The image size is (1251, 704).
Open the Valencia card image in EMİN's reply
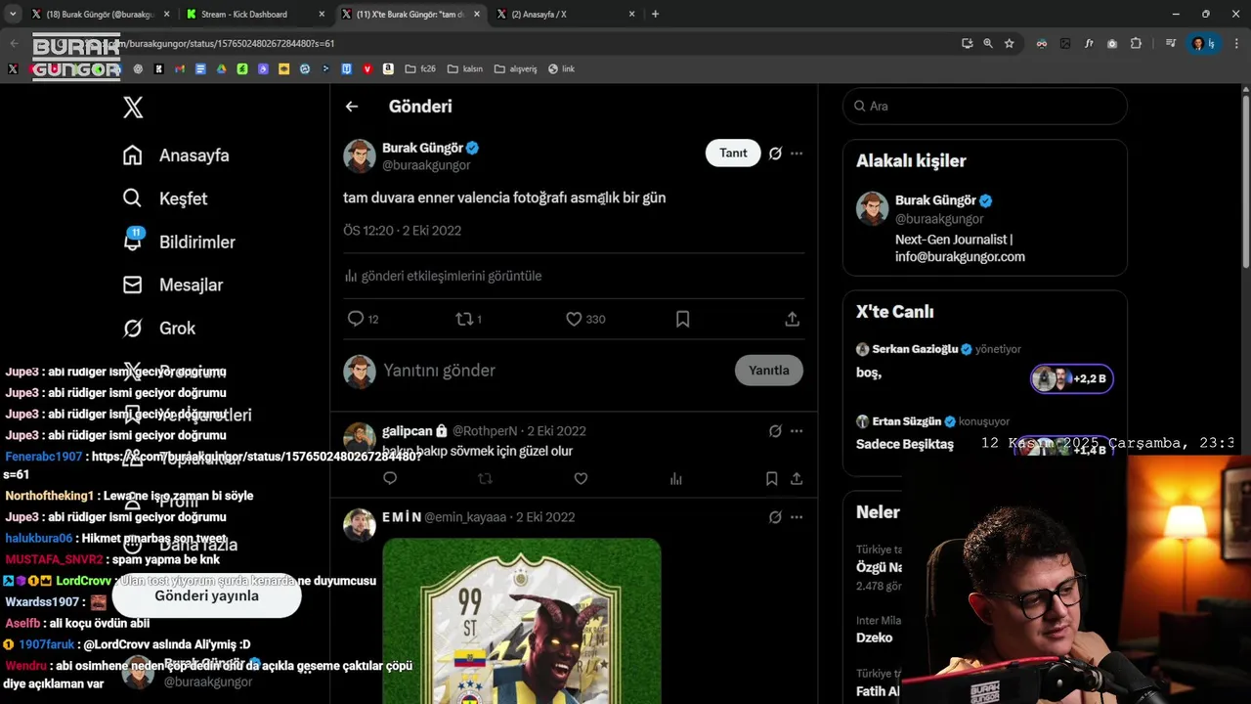click(522, 621)
